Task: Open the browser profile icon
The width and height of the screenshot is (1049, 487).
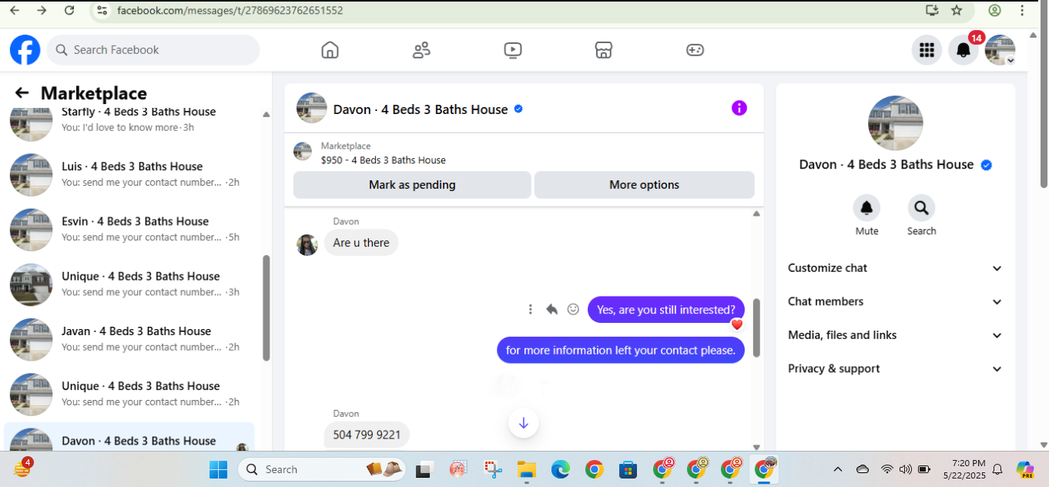Action: pos(995,10)
